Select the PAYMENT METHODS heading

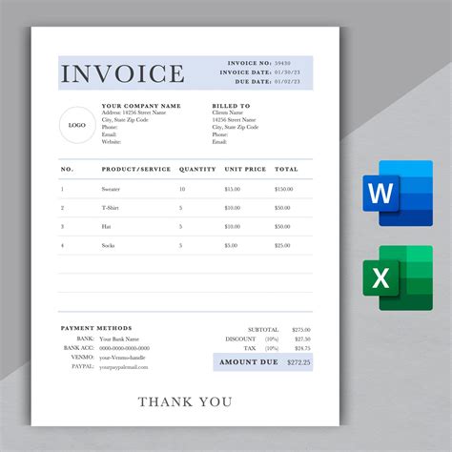(96, 328)
